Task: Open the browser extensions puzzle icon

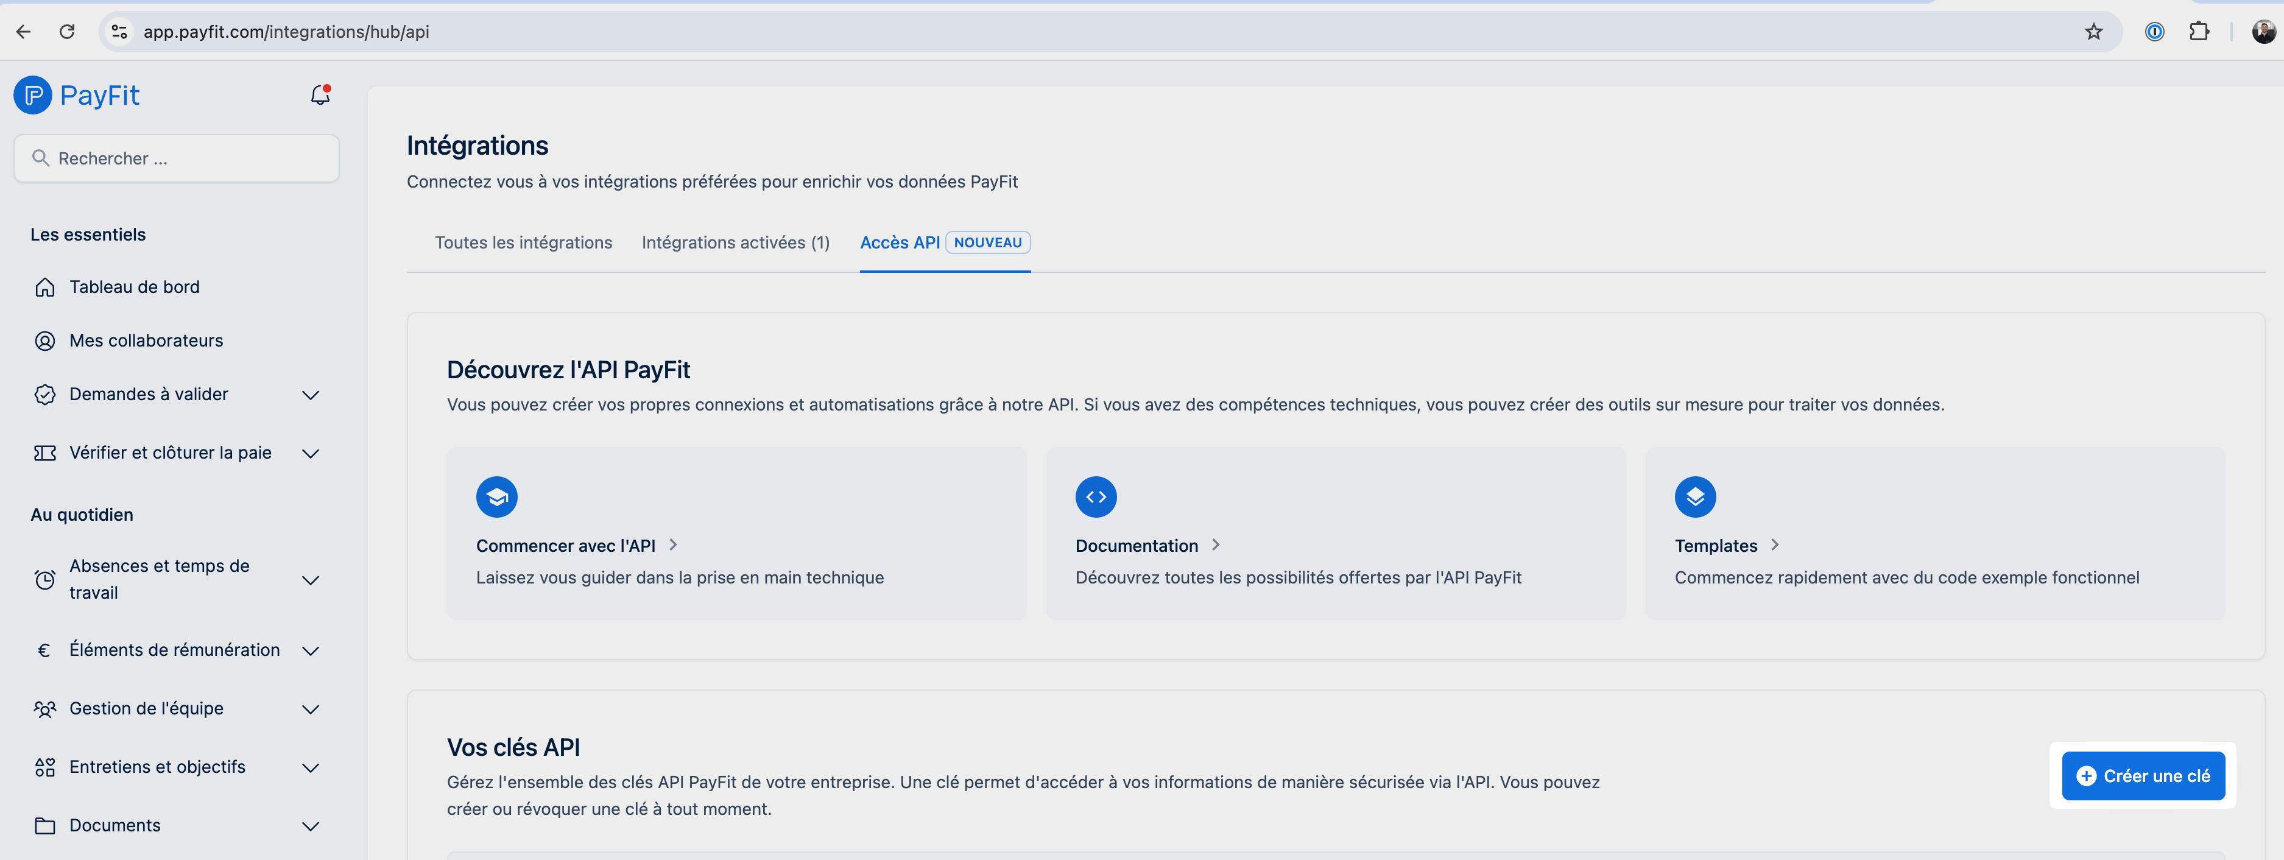Action: [2199, 32]
